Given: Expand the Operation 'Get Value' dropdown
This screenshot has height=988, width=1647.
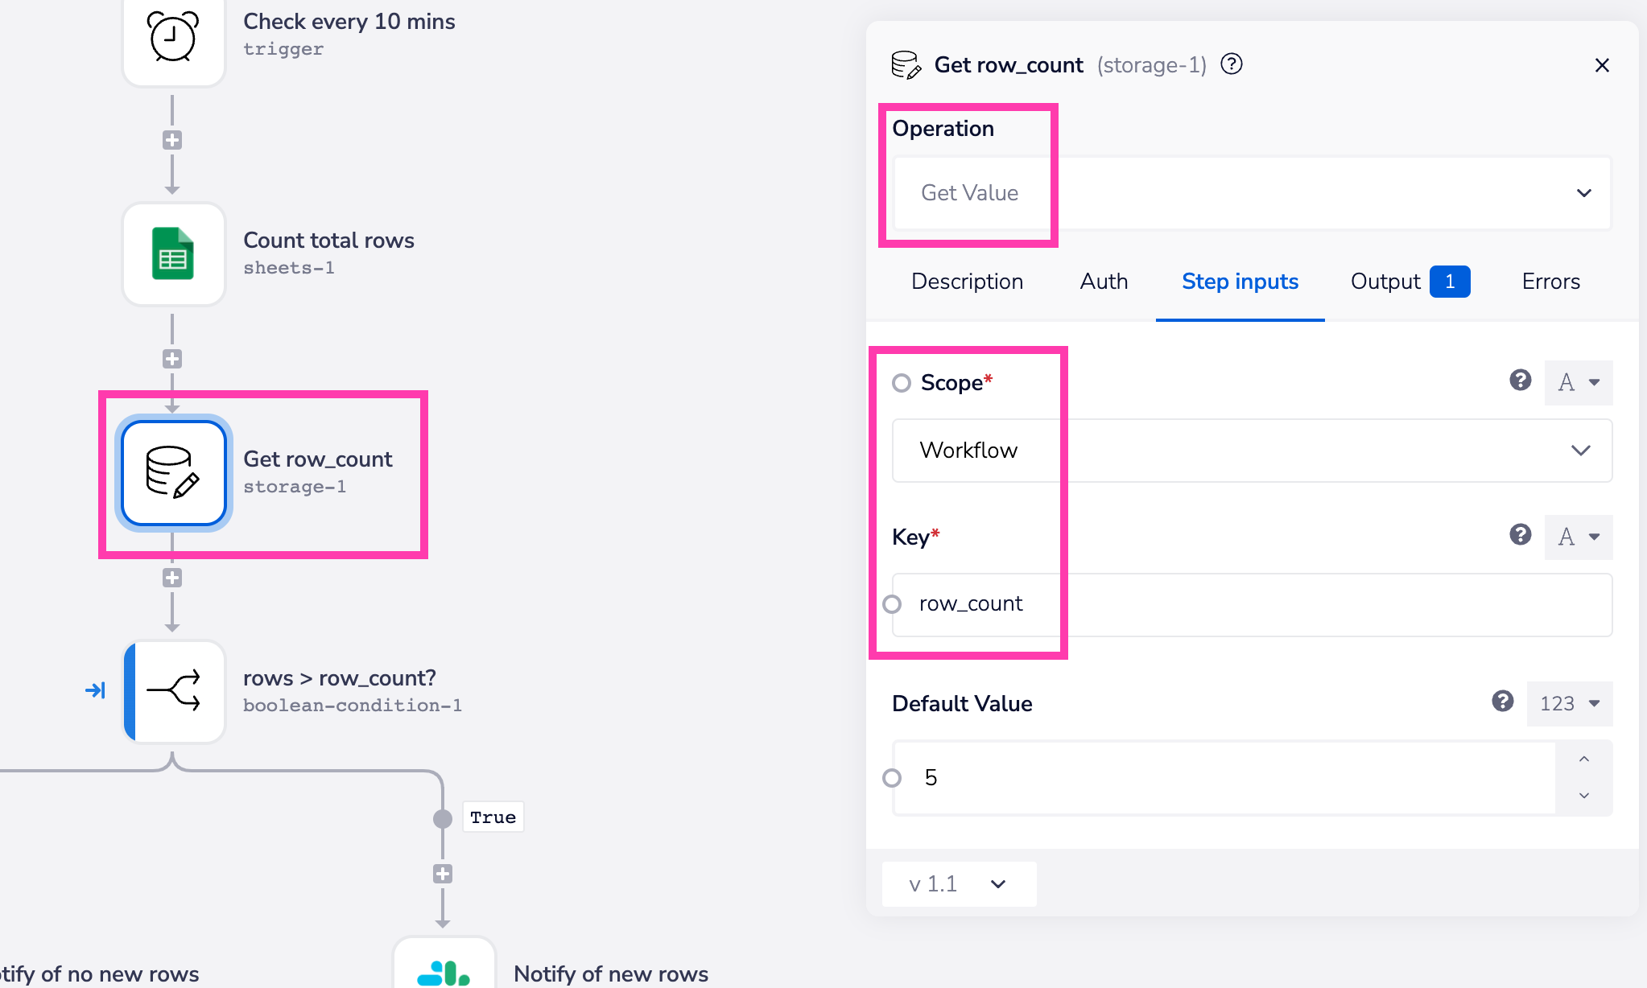Looking at the screenshot, I should tap(1252, 193).
